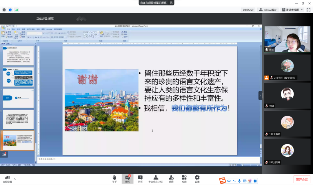Open the 参会成员(340) participant list
The width and height of the screenshot is (313, 185).
(156, 178)
